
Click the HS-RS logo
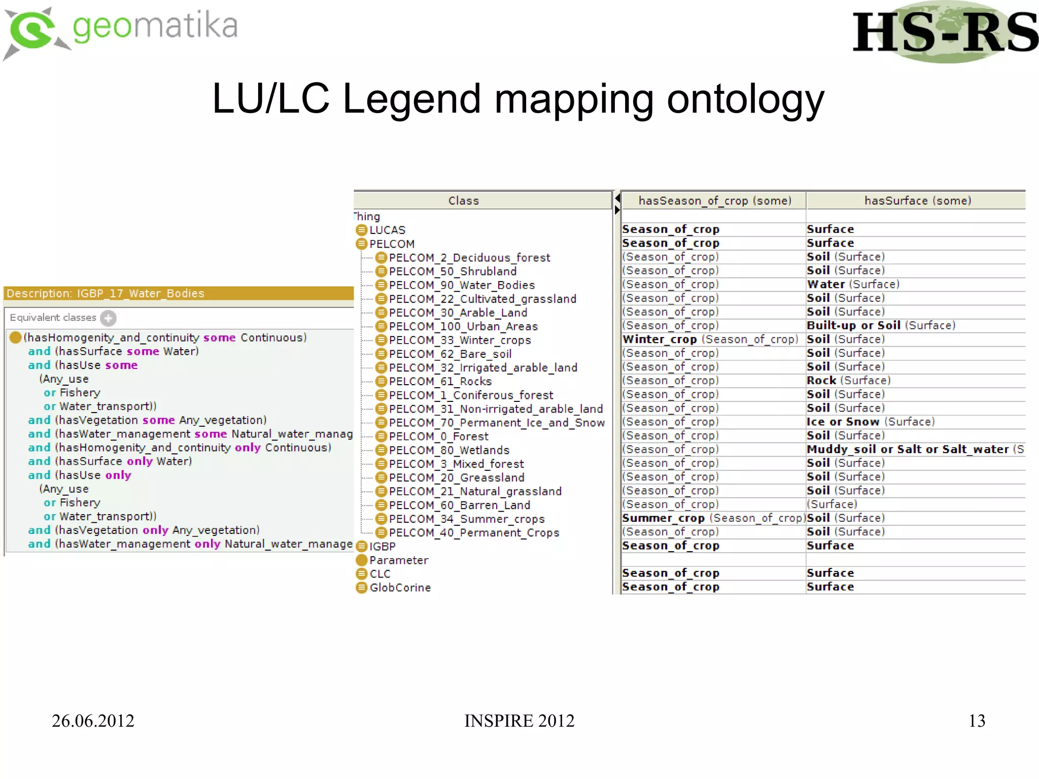pyautogui.click(x=945, y=32)
